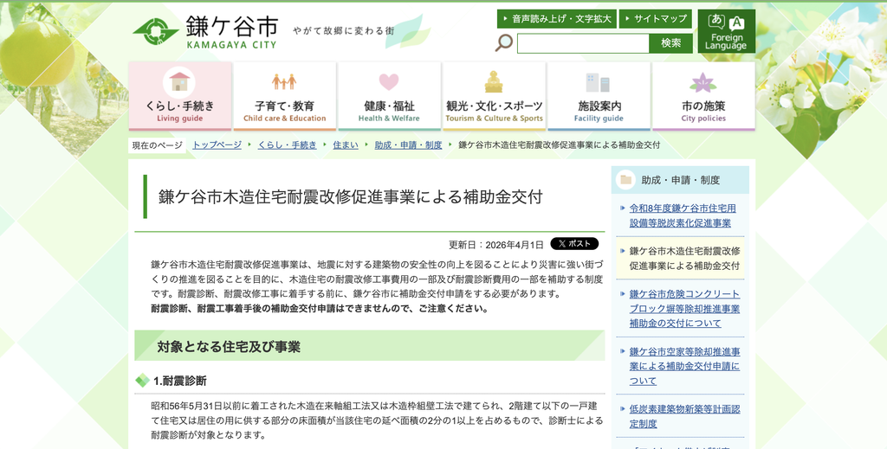Viewport: 887px width, 449px height.
Task: Open the くらし・手続き Living guide tab
Action: coord(180,96)
